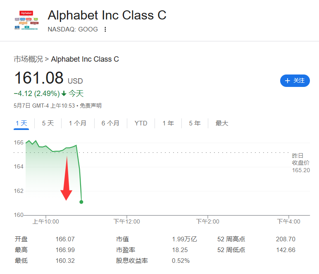
Task: Open the 市场概况 breadcrumb link
Action: tap(28, 59)
